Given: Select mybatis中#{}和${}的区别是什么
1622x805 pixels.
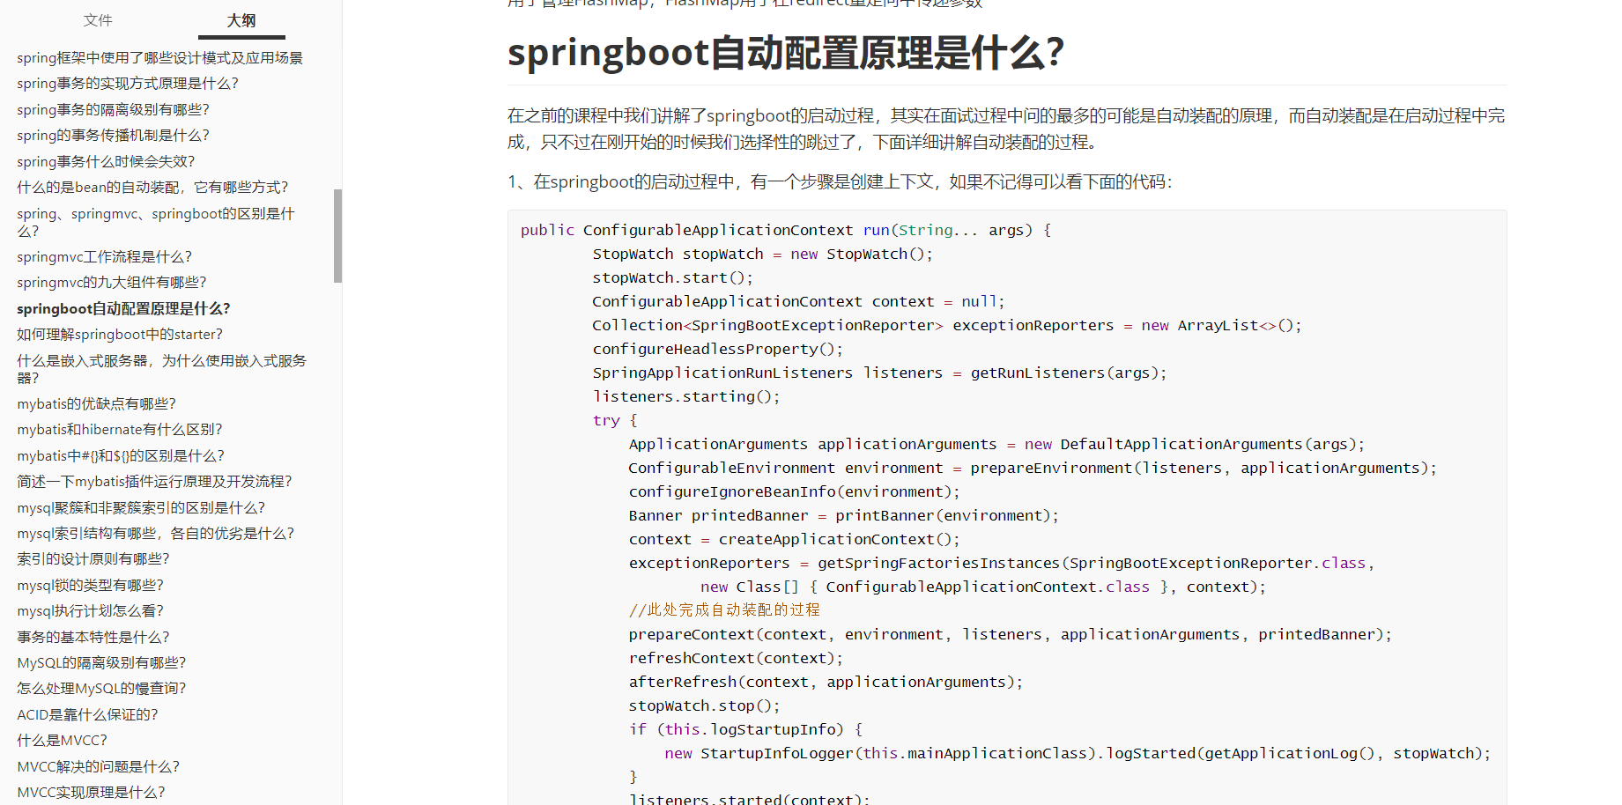Looking at the screenshot, I should 121,456.
